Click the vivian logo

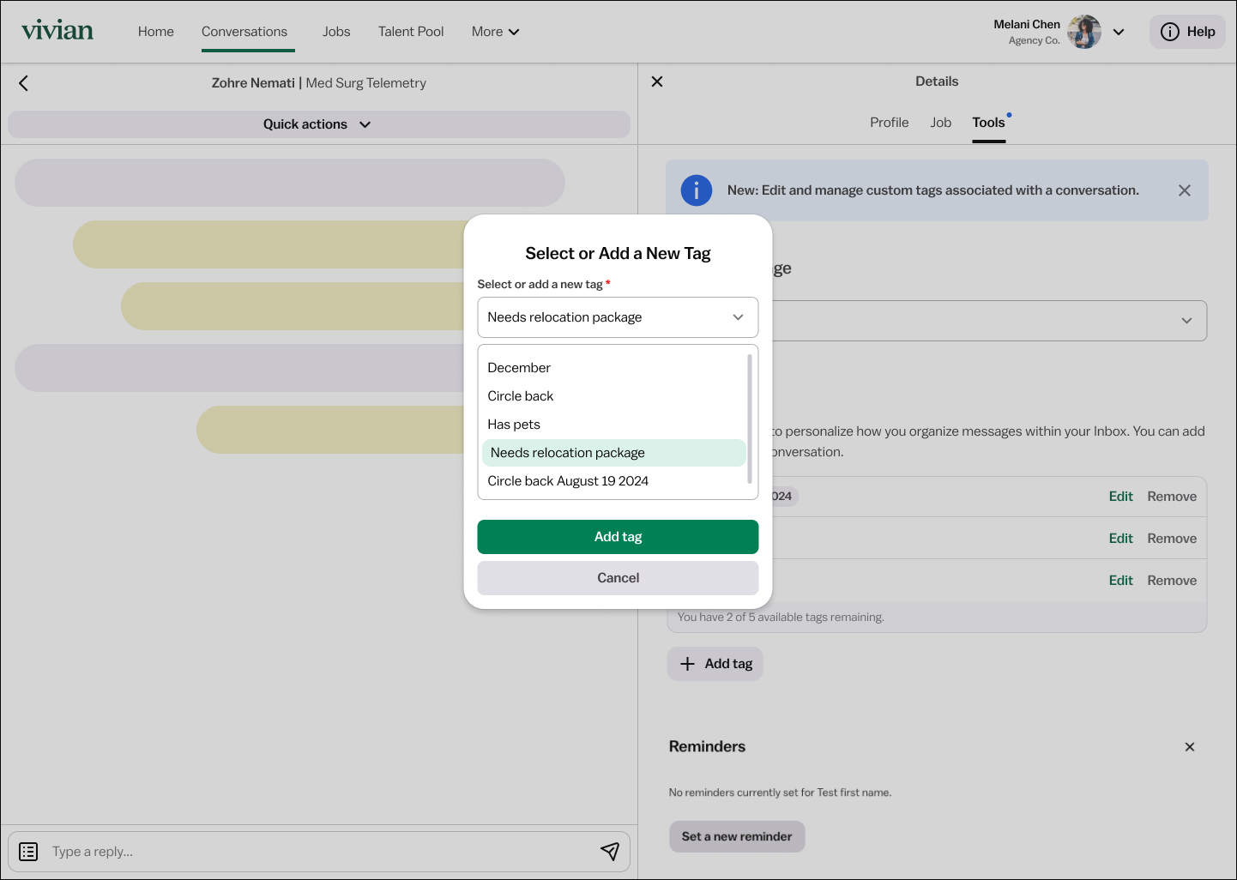pos(57,31)
